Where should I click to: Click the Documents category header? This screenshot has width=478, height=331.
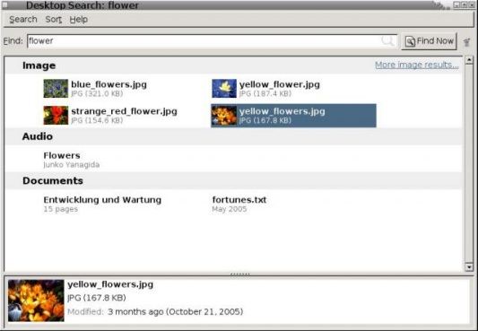point(53,180)
